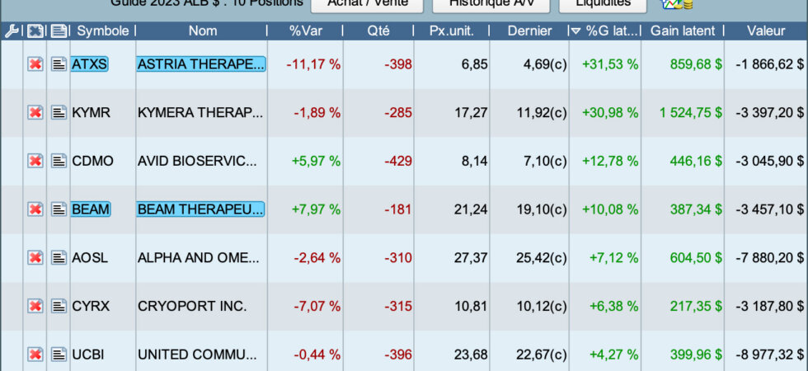The height and width of the screenshot is (371, 808).
Task: Open the UCBI row note icon
Action: (59, 355)
